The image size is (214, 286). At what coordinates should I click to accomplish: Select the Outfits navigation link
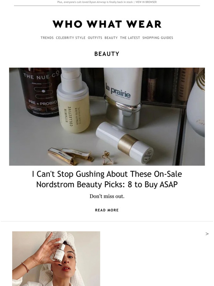[95, 38]
